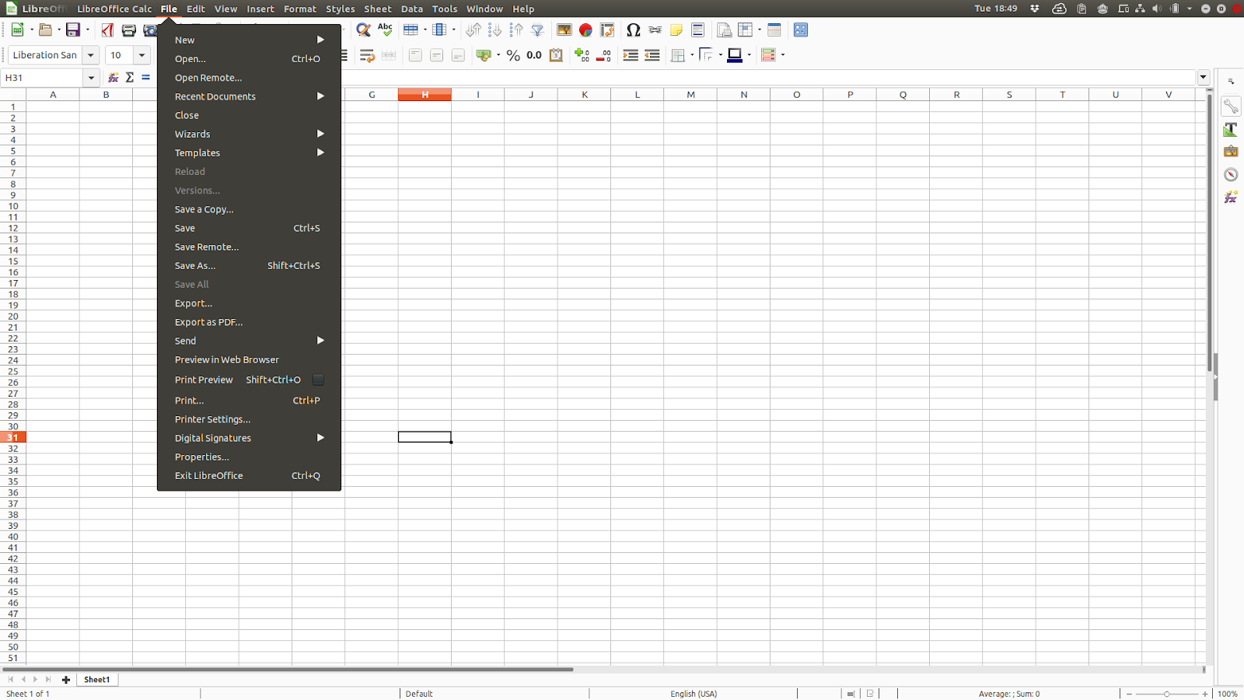The height and width of the screenshot is (700, 1244).
Task: Click the Pivot Table toolbar icon
Action: click(607, 30)
